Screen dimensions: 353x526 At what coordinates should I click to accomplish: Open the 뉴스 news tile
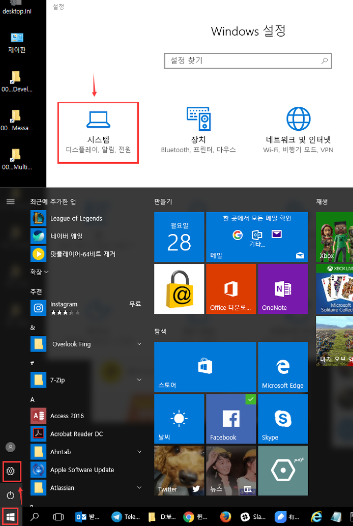(231, 471)
